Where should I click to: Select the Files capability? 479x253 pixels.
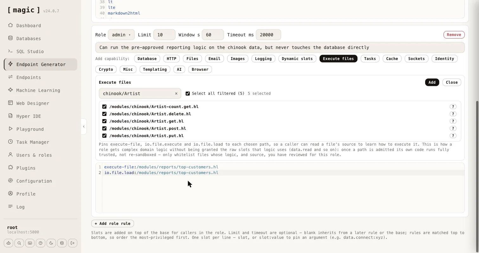tap(192, 59)
